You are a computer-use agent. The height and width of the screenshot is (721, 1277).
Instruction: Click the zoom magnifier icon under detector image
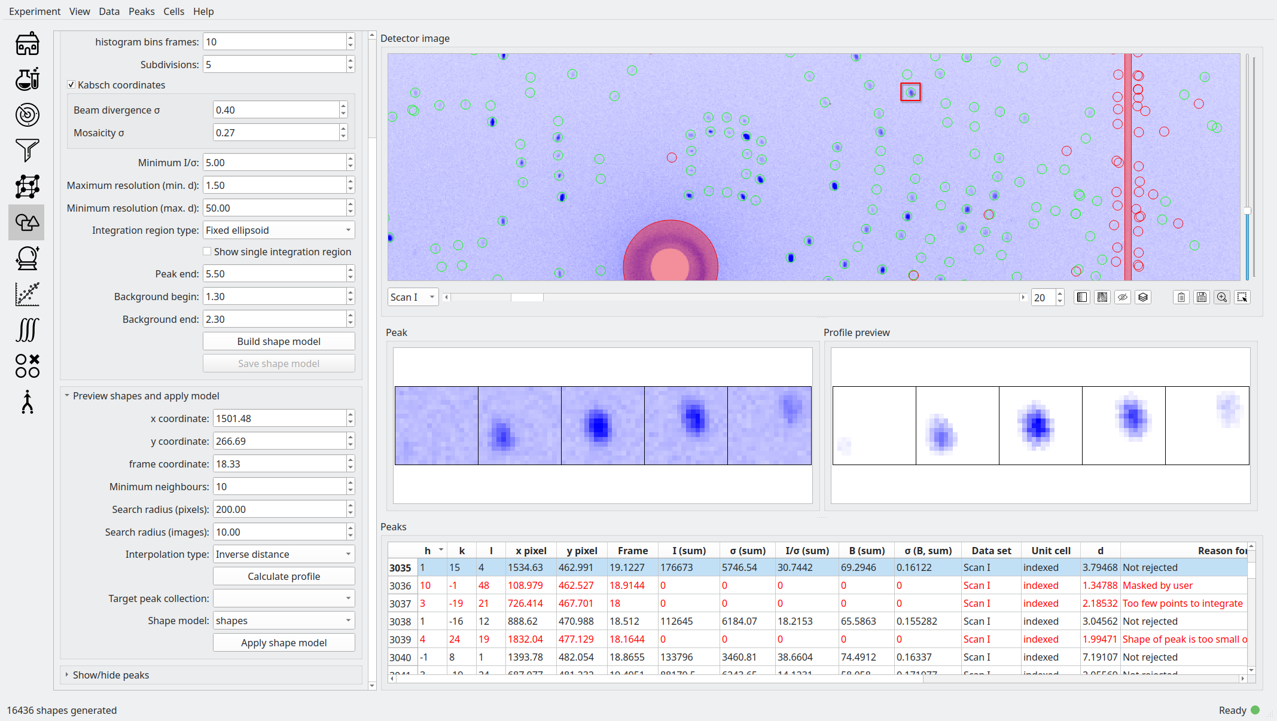pos(1222,297)
